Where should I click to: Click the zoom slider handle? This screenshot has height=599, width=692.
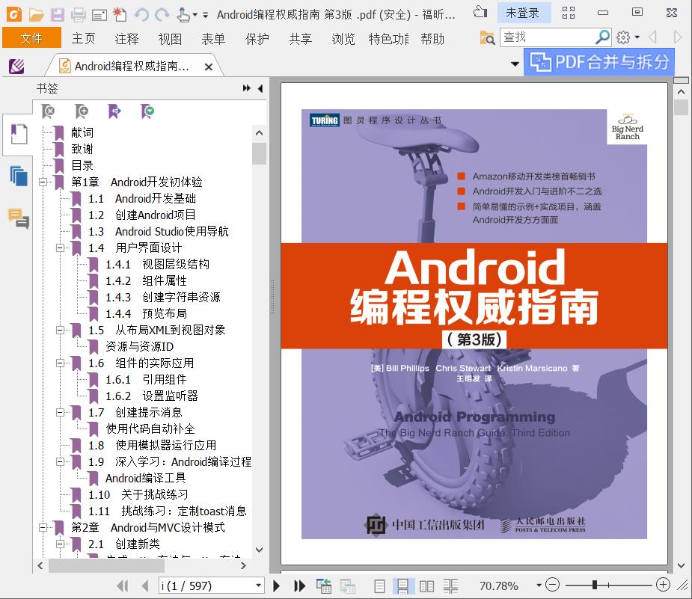pos(595,585)
